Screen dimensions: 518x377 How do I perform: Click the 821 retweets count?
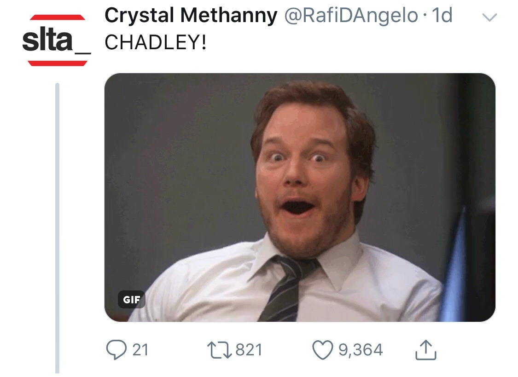[249, 350]
